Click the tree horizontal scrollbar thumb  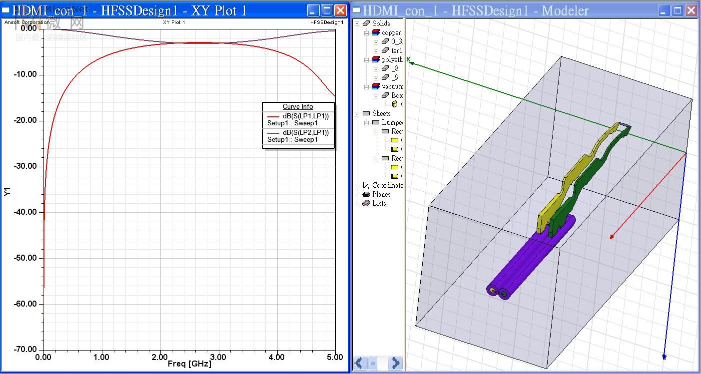tap(373, 364)
